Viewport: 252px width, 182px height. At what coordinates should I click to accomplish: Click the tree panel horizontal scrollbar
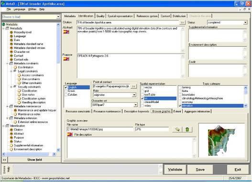[x=29, y=154]
